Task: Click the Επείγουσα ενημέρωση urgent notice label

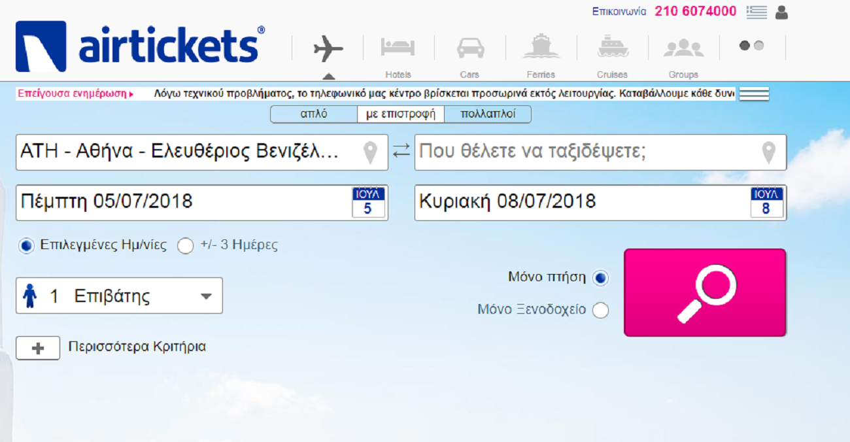Action: (x=73, y=93)
